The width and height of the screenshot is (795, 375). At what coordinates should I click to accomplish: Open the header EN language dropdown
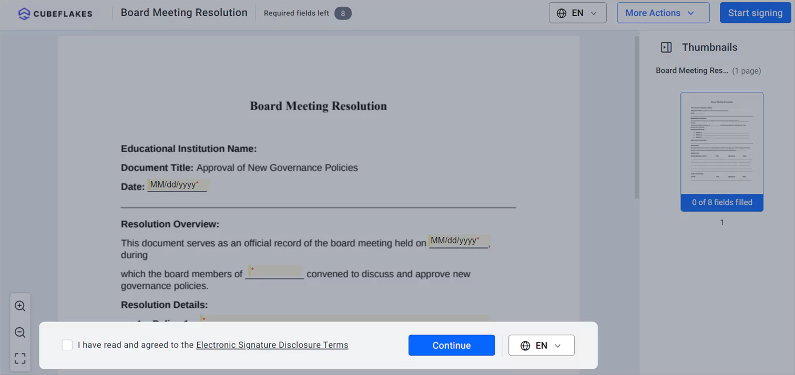[578, 13]
